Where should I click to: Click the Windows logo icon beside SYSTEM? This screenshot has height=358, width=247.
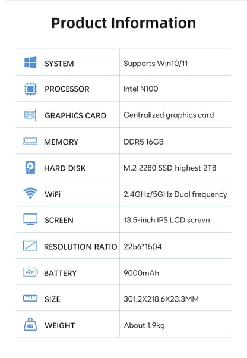point(30,62)
